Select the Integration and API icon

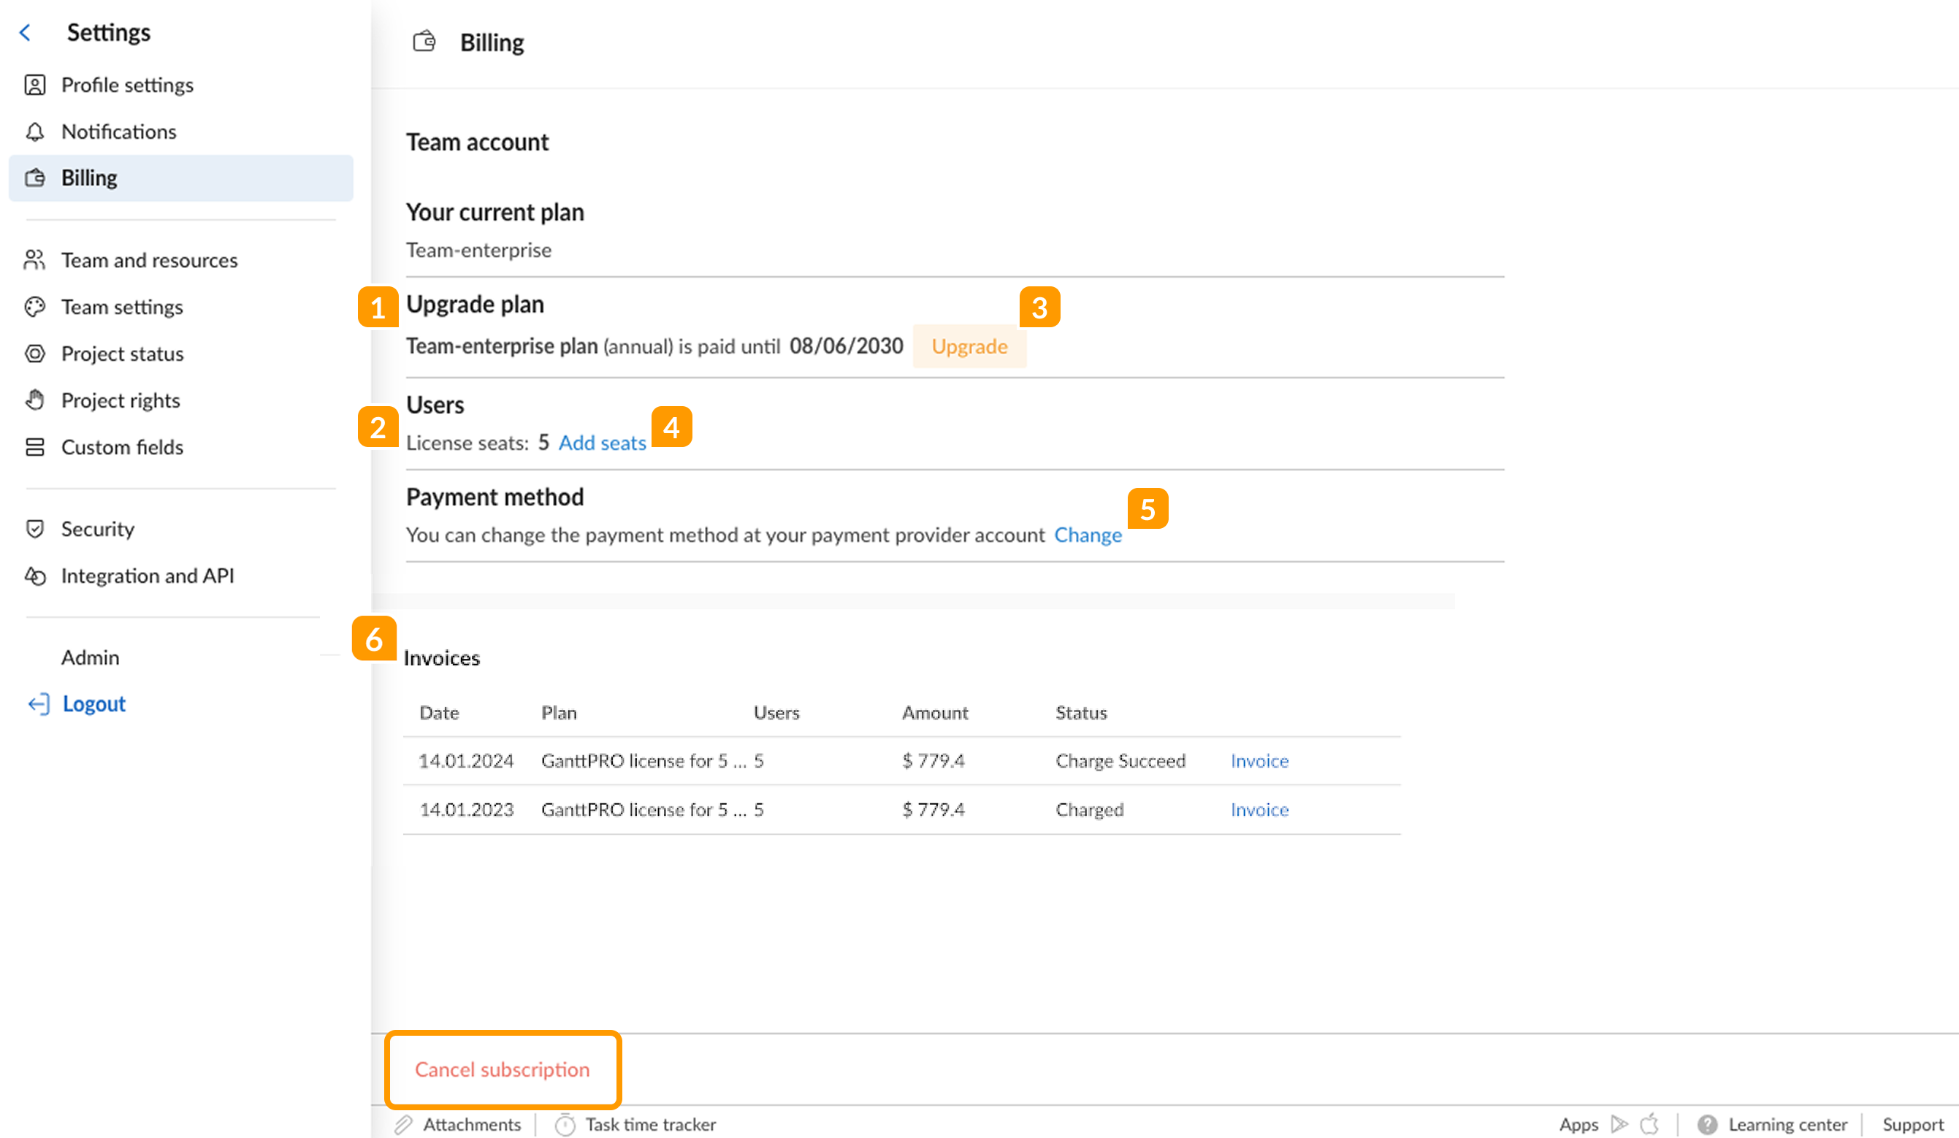(35, 576)
